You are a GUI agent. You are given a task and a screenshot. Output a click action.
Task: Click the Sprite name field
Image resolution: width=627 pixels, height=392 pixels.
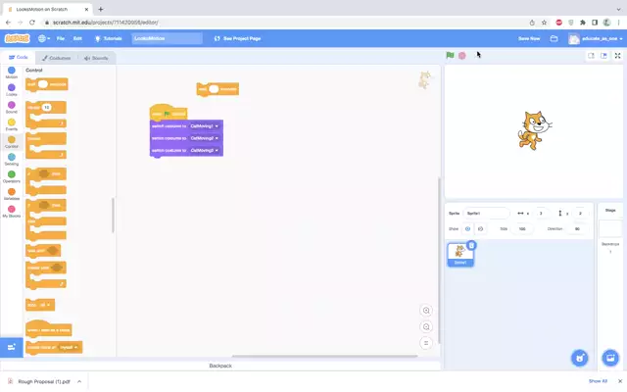[x=486, y=214]
